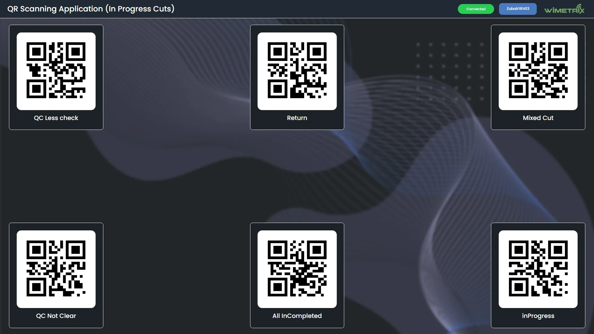Click the QC Less check label
Viewport: 594px width, 334px height.
[56, 118]
